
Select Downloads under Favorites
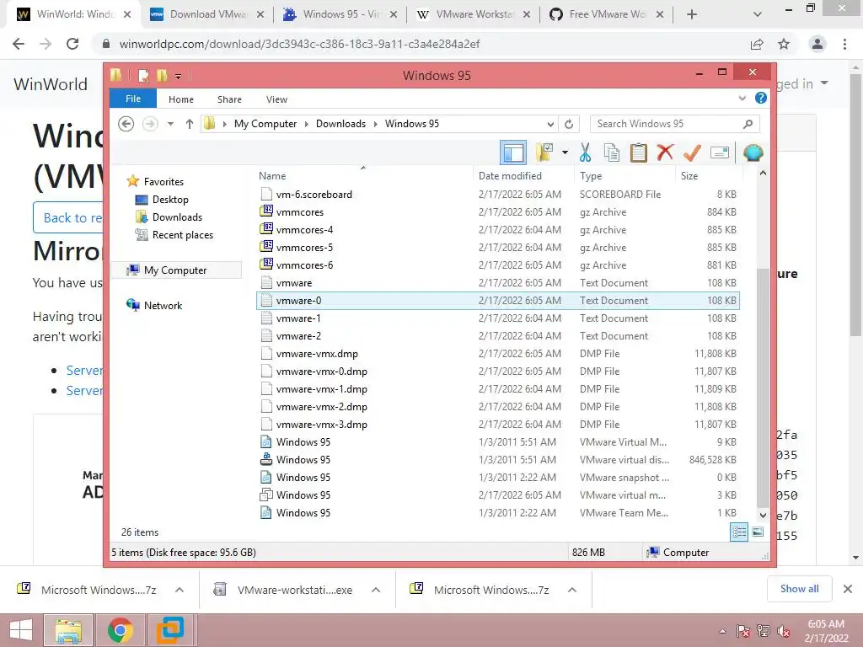[177, 217]
